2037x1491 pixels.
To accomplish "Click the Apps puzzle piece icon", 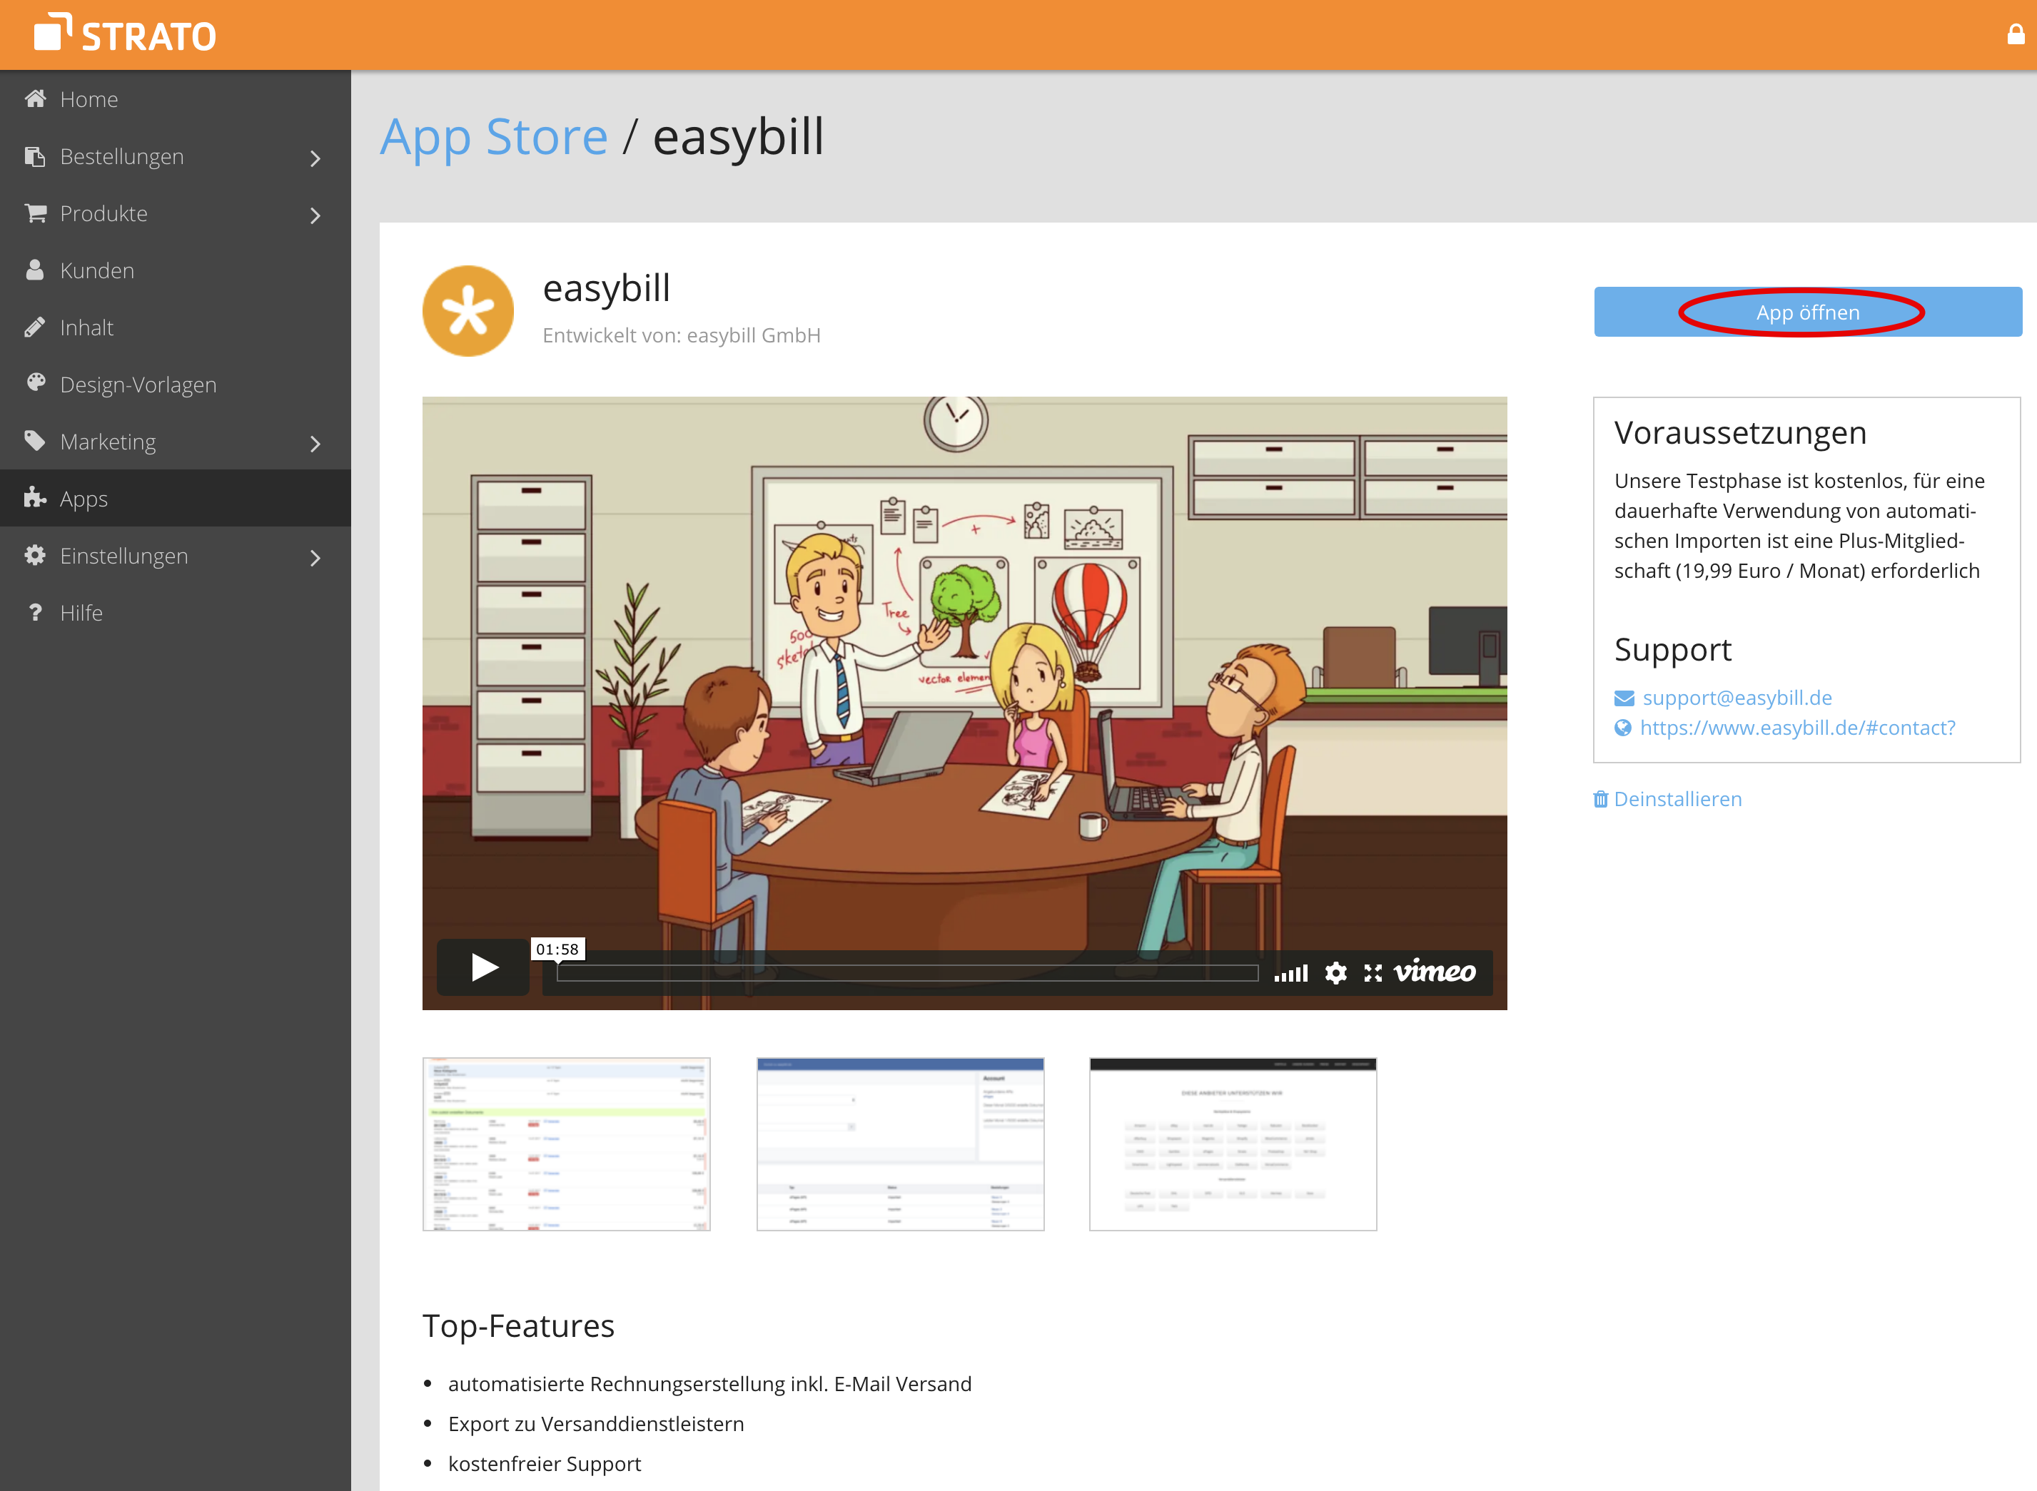I will click(x=35, y=497).
